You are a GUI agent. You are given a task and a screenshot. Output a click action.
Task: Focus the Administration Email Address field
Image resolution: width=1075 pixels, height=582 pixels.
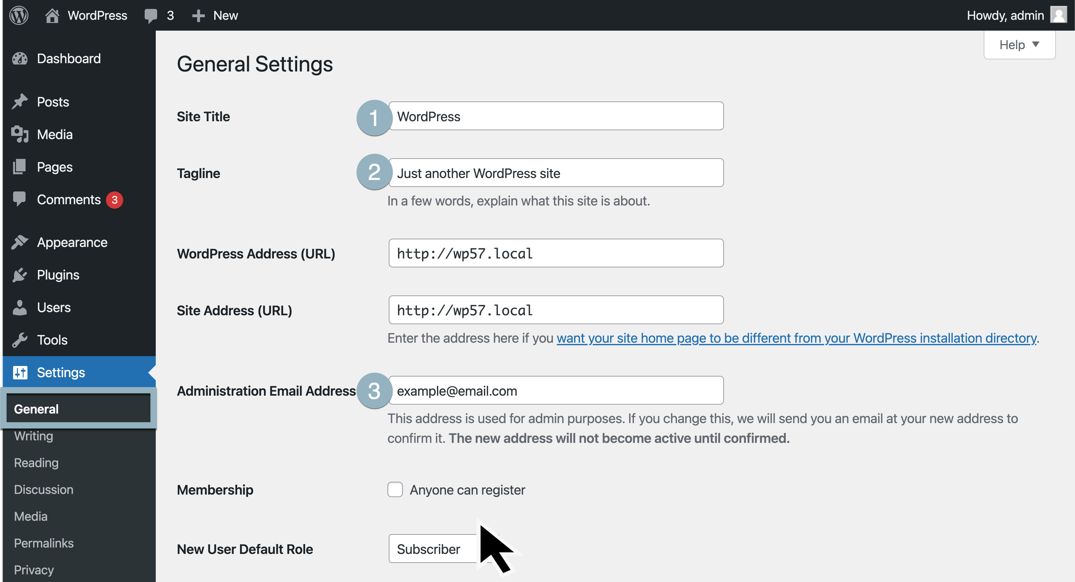pos(556,391)
